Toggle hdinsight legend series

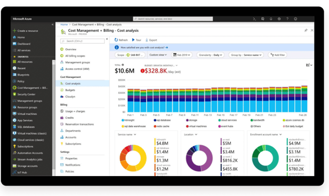128,120
